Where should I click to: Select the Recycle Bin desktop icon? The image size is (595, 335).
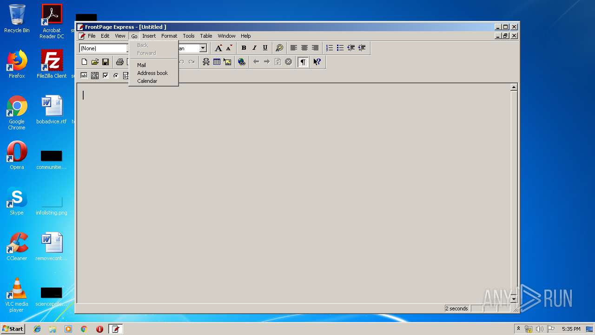pyautogui.click(x=17, y=19)
